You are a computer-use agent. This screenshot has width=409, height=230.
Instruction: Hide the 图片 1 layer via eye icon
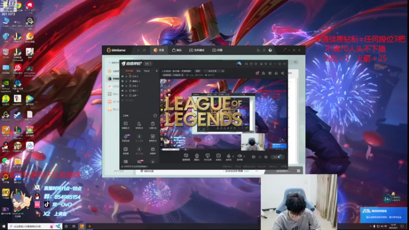point(123,91)
